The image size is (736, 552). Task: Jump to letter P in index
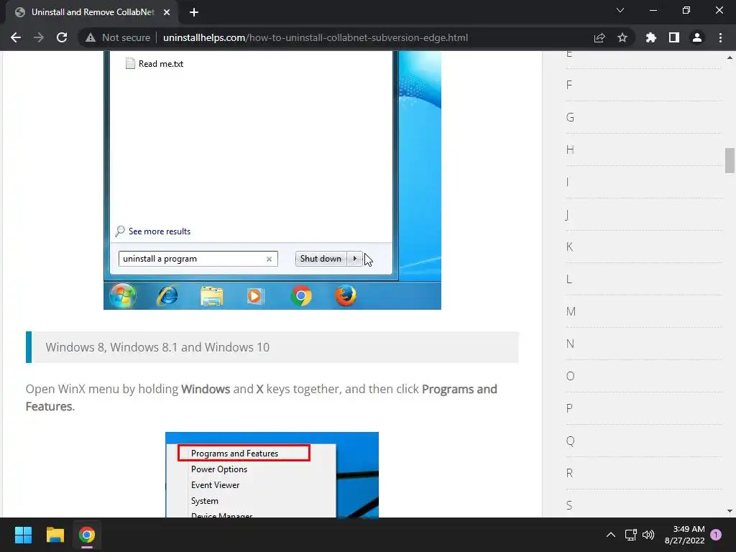pyautogui.click(x=569, y=409)
